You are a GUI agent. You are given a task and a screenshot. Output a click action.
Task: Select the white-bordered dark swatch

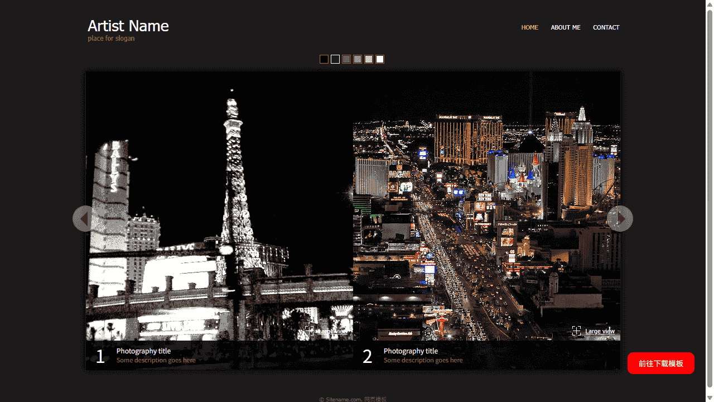335,59
